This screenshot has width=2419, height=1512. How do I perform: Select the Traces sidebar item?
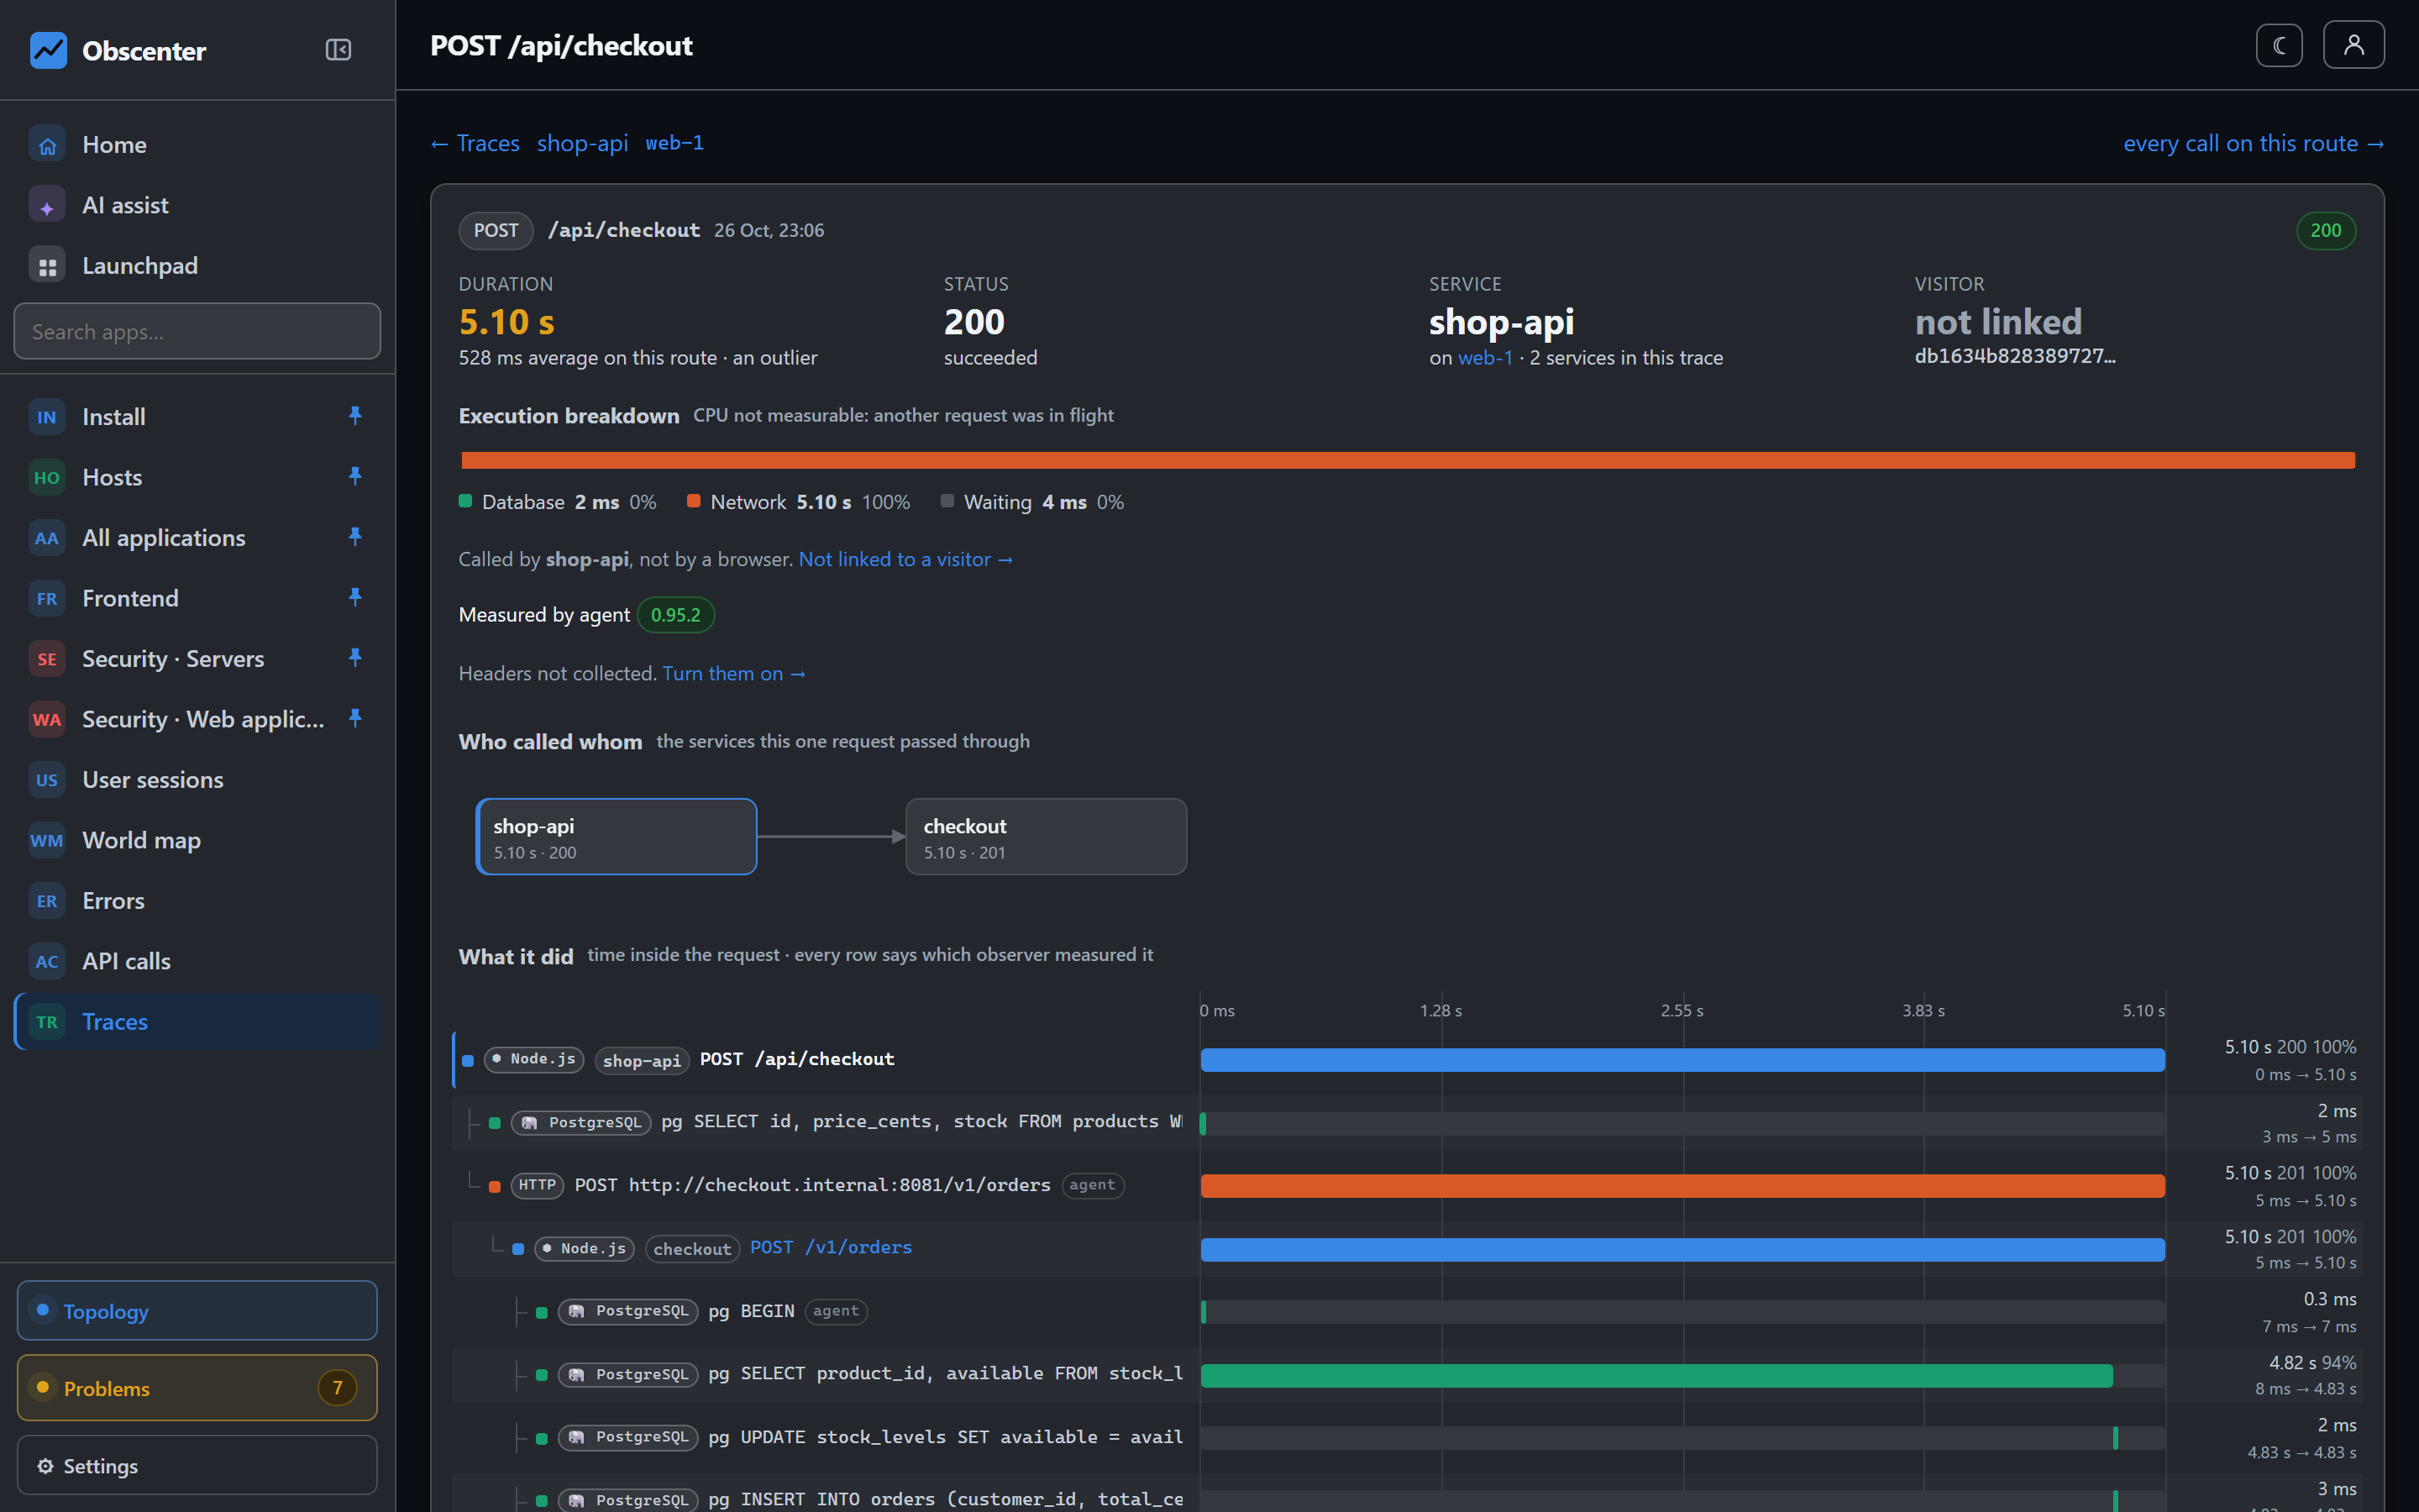coord(197,1022)
